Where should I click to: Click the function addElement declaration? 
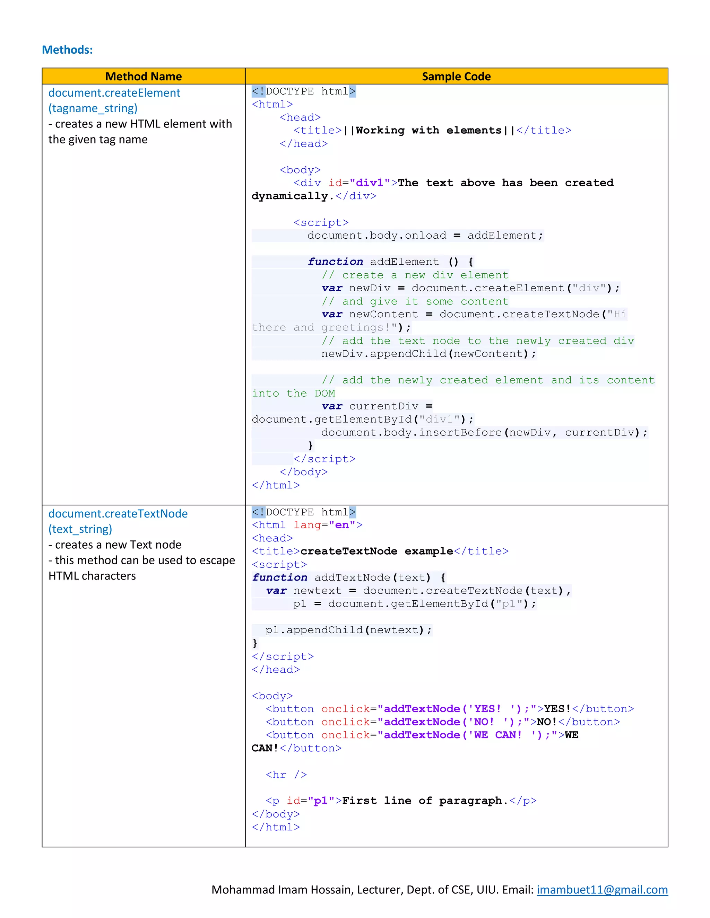click(x=390, y=262)
